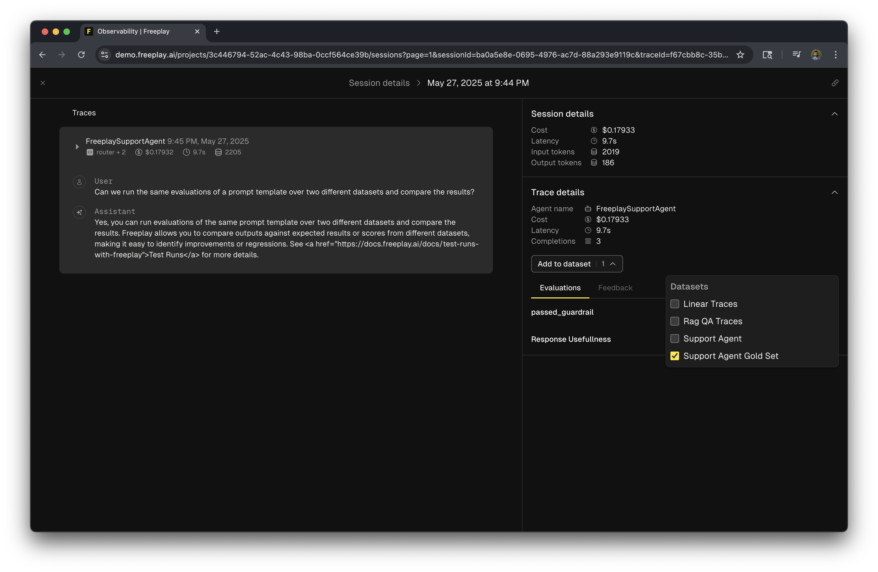Viewport: 878px width, 572px height.
Task: Click the Assistant response message text
Action: tap(287, 238)
